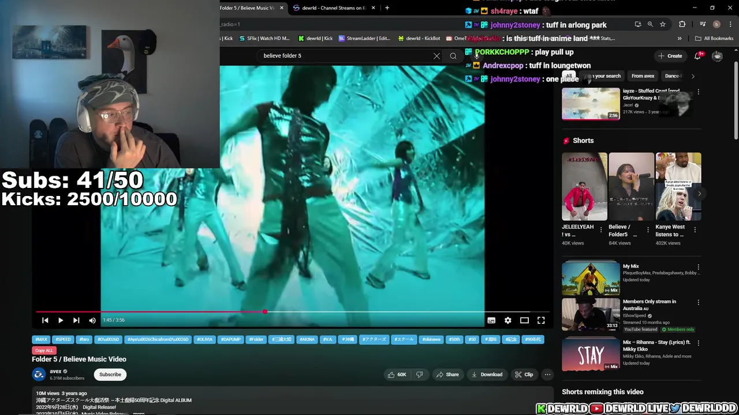Open the YouTube account avatar menu
This screenshot has width=739, height=415.
click(717, 56)
